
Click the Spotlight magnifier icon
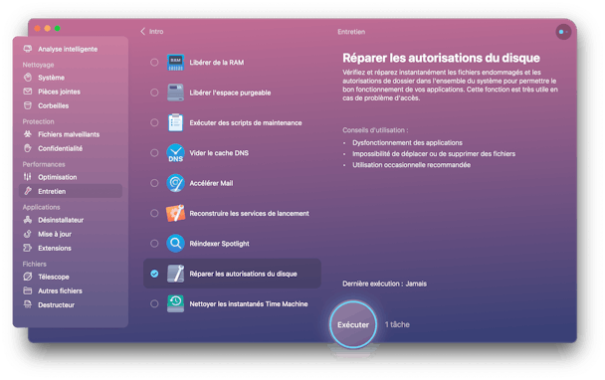pyautogui.click(x=175, y=243)
